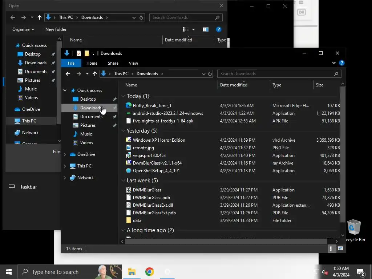Go back in the Downloads window
Screen dimensions: 372x279
pyautogui.click(x=68, y=74)
